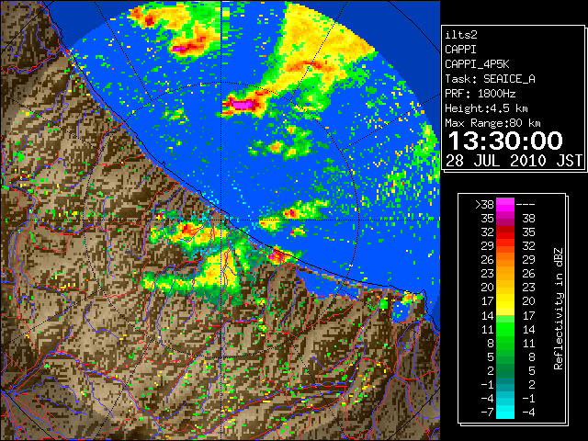Click the '-7' legend label
Viewport: 588px width, 441px height.
487,413
